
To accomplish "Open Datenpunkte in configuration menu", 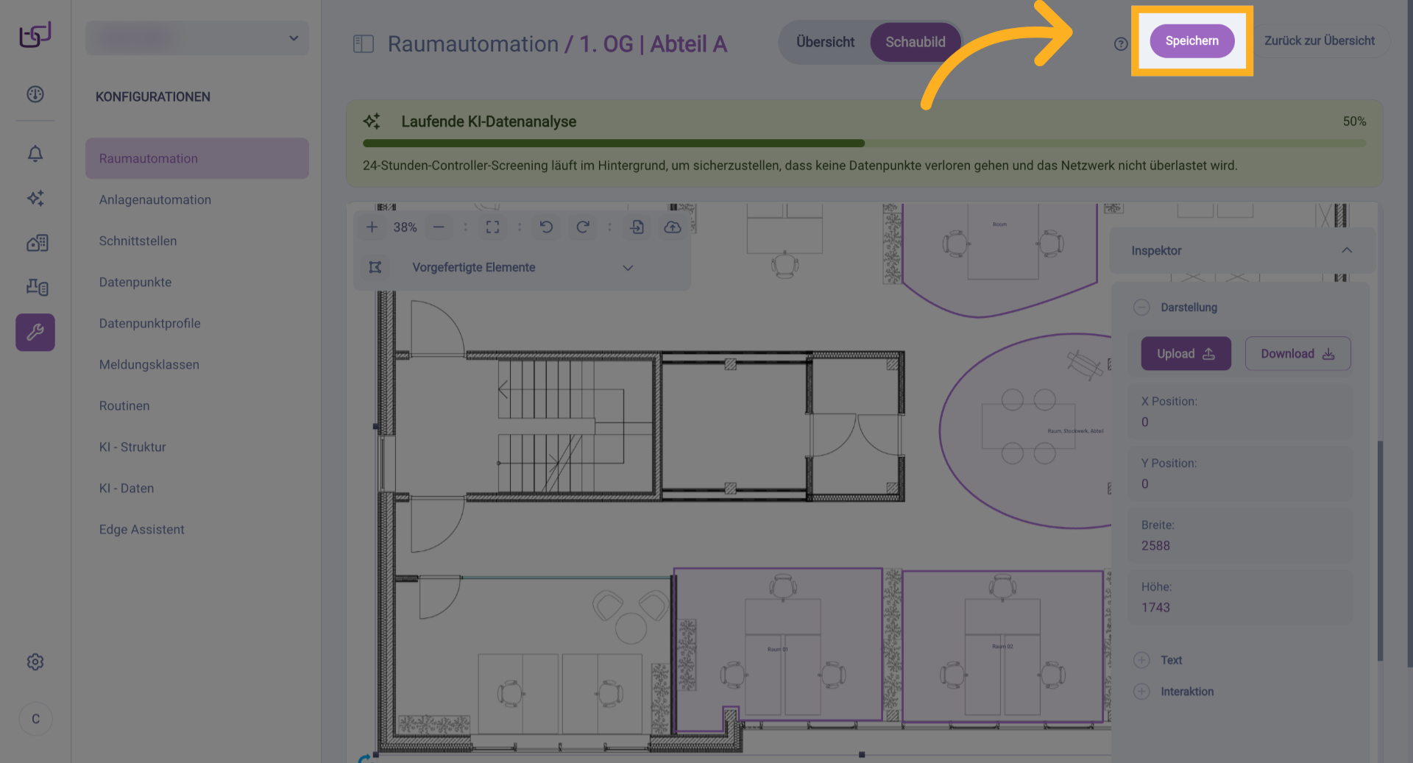I will (135, 283).
